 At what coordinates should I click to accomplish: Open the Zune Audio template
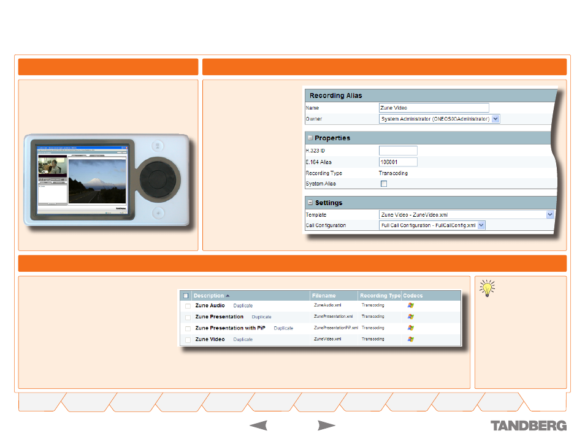tap(210, 305)
